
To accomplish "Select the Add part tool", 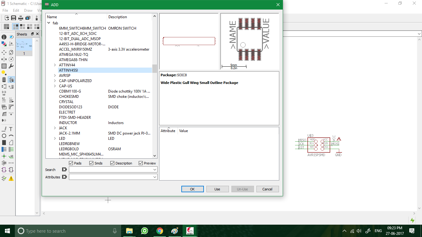I will coord(11,80).
